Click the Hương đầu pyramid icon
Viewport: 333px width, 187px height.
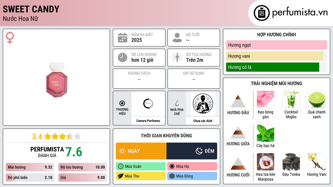click(x=238, y=101)
